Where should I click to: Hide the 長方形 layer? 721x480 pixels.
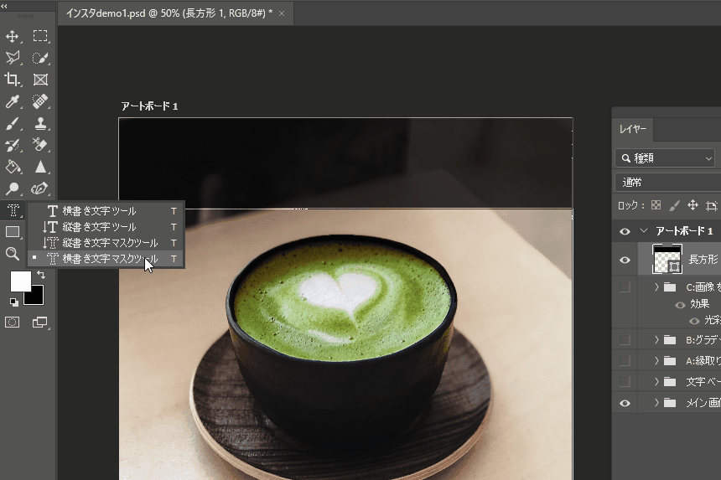(625, 260)
